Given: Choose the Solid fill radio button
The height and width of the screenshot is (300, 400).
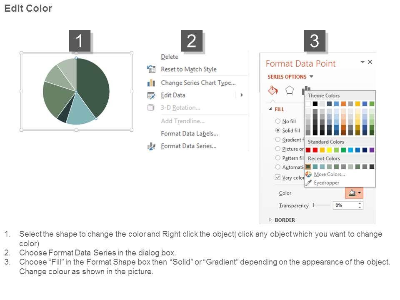Looking at the screenshot, I should (277, 130).
